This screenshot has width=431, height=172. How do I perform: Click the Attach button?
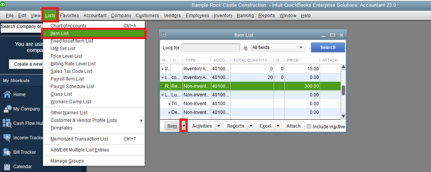pyautogui.click(x=293, y=126)
